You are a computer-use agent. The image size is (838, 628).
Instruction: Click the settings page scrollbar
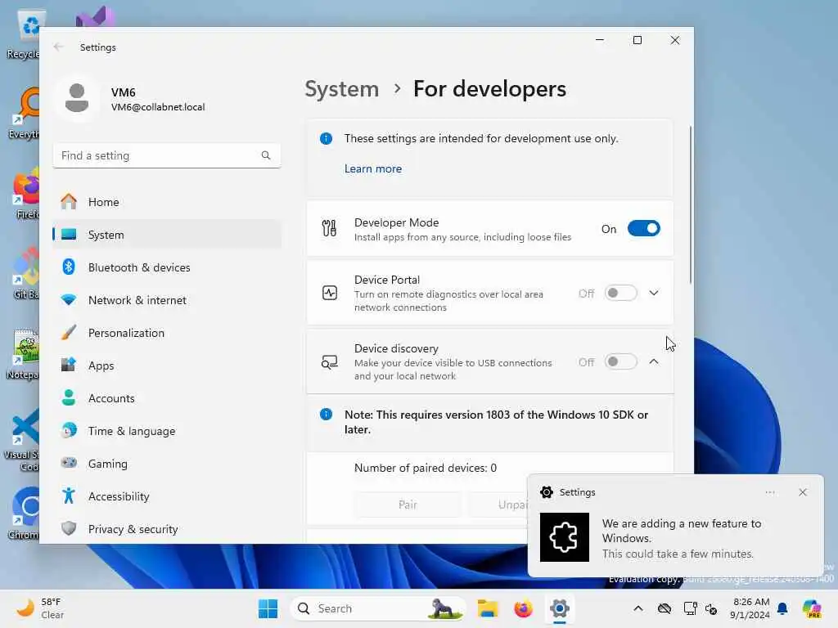click(690, 204)
